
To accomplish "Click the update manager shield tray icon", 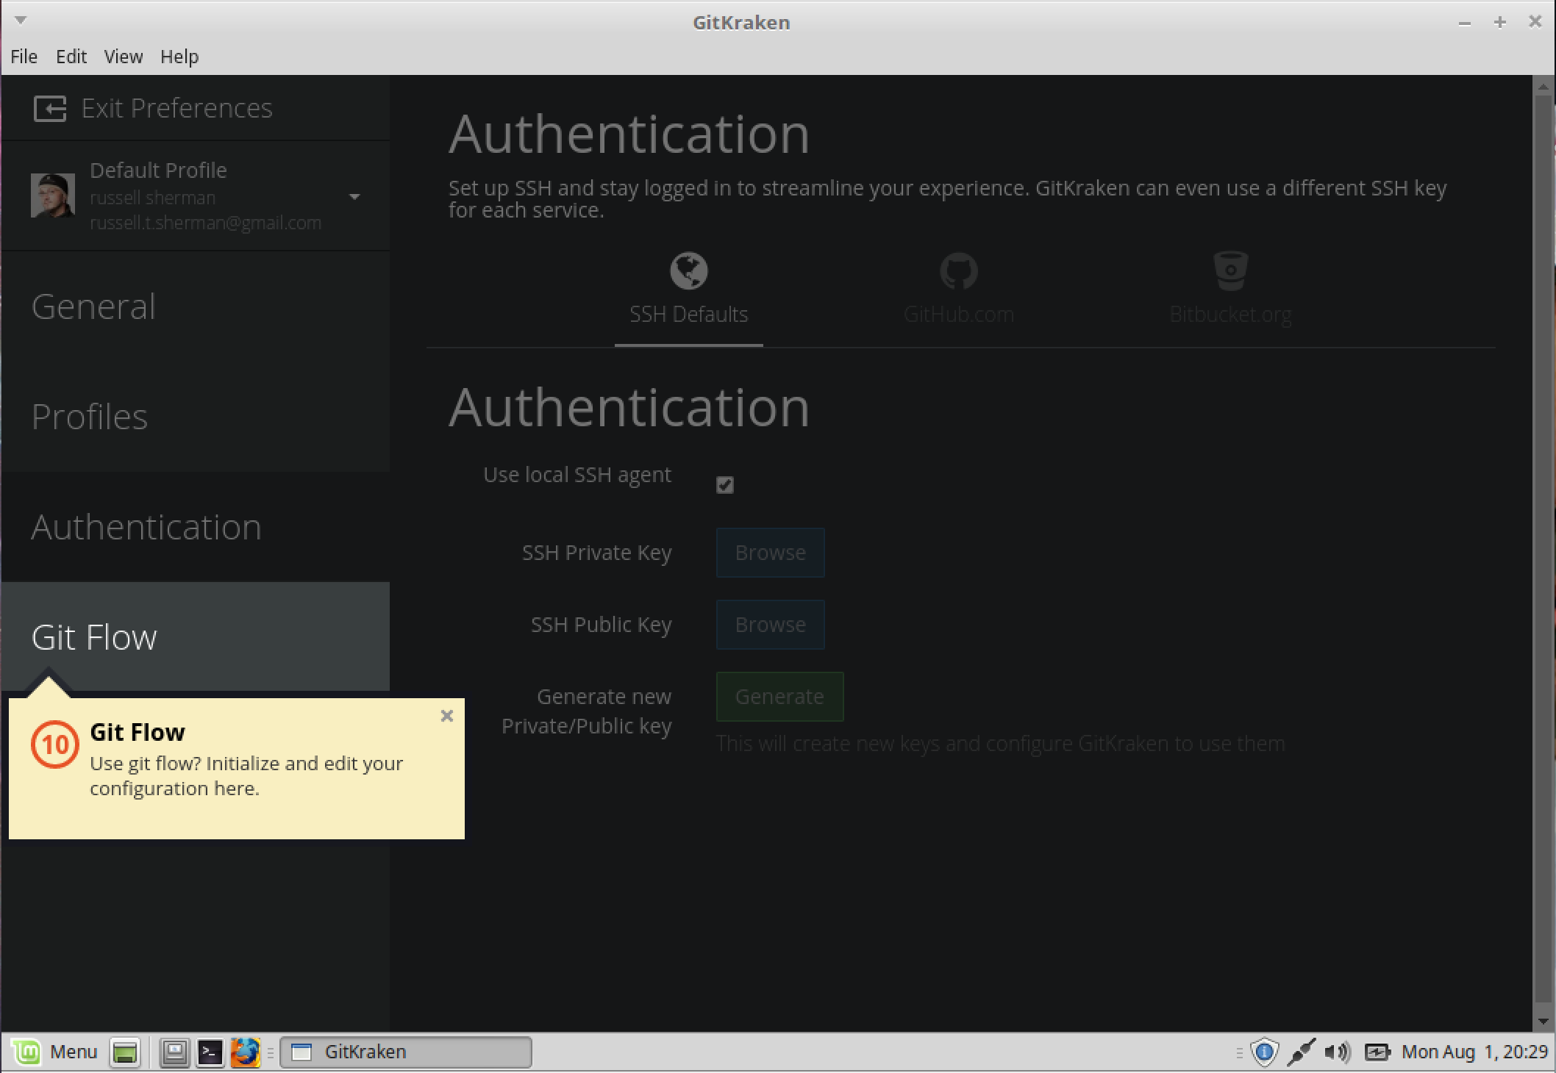I will click(x=1265, y=1052).
